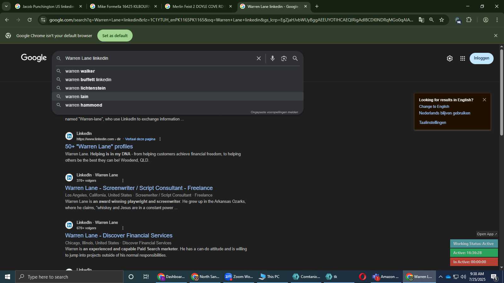Open a new browser tab
This screenshot has height=283, width=504.
(317, 6)
